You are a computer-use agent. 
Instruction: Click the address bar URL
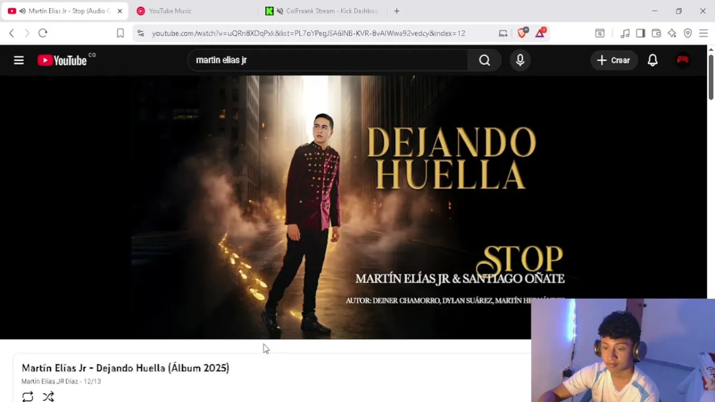308,33
